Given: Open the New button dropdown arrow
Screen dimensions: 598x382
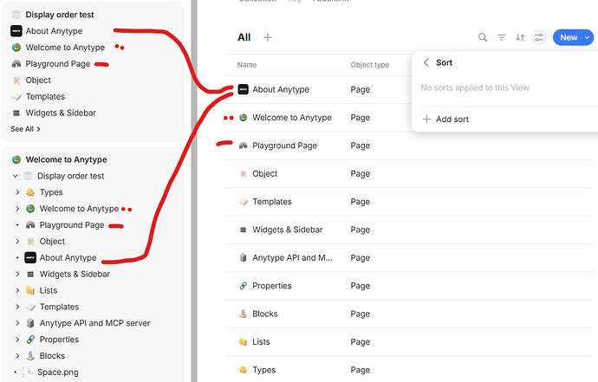Looking at the screenshot, I should (587, 37).
